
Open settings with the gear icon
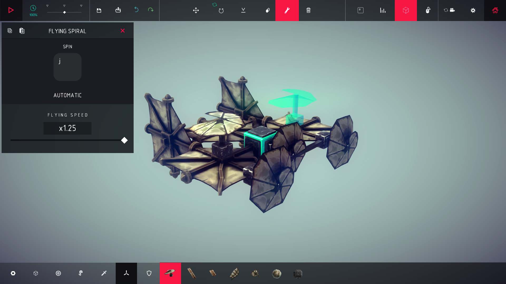point(473,10)
